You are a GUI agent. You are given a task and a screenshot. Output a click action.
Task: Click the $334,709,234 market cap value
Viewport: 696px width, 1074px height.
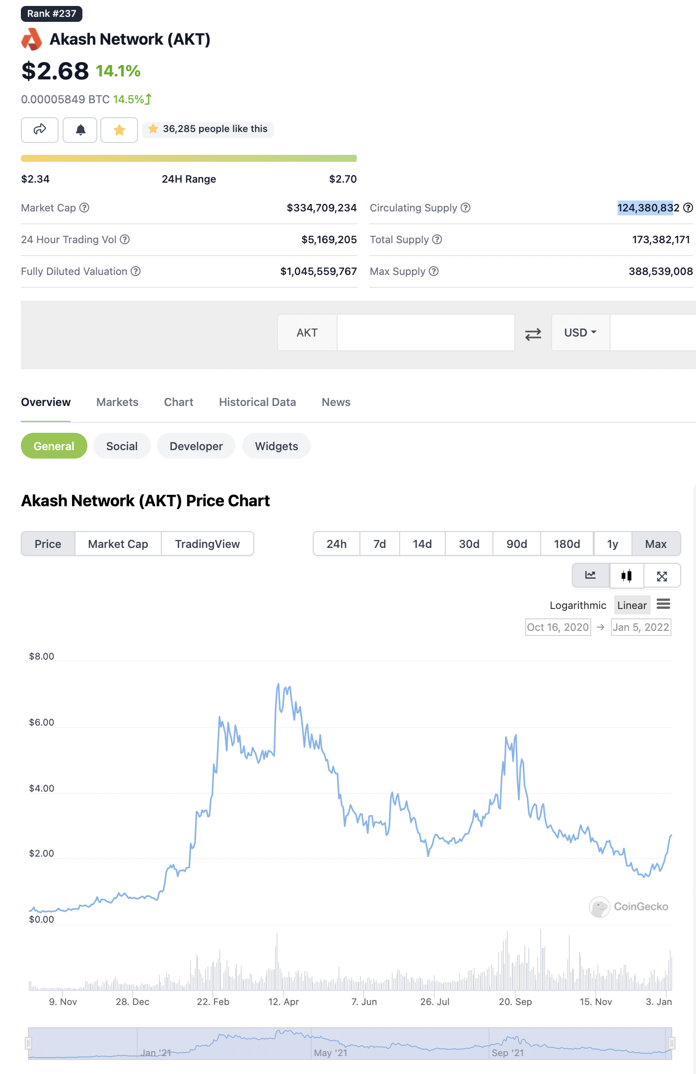[322, 208]
